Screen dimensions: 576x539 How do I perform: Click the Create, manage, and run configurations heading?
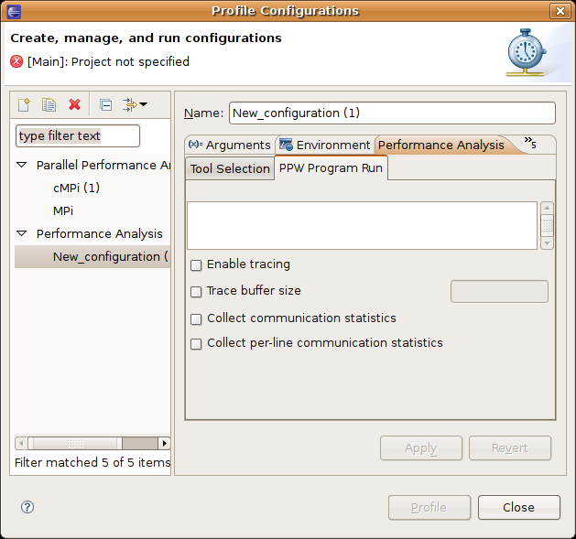coord(146,38)
